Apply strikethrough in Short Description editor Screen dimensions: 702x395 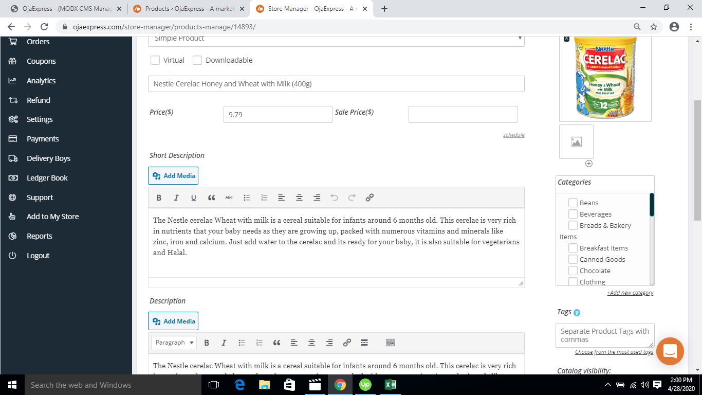click(x=229, y=197)
